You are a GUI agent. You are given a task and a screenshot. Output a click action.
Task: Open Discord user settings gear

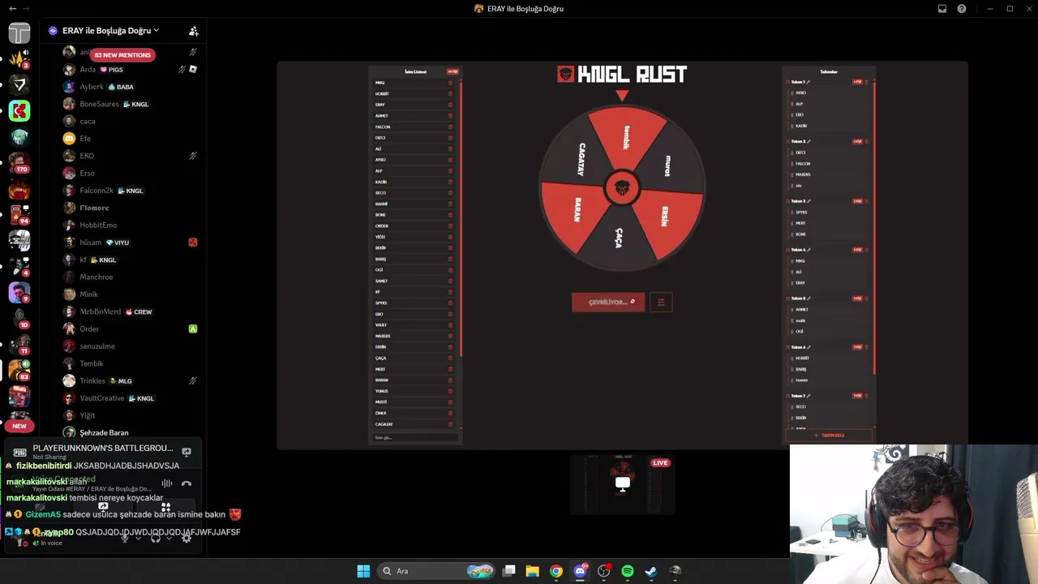[187, 538]
